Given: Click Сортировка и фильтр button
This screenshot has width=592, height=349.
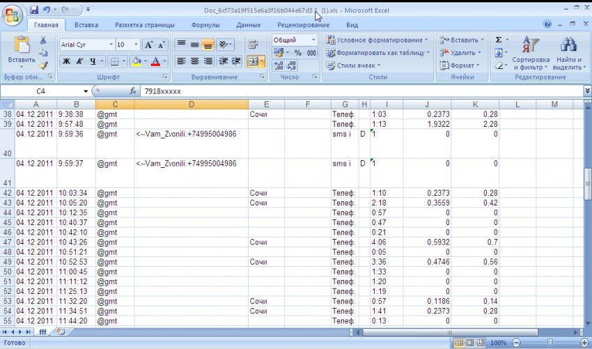Looking at the screenshot, I should [531, 53].
